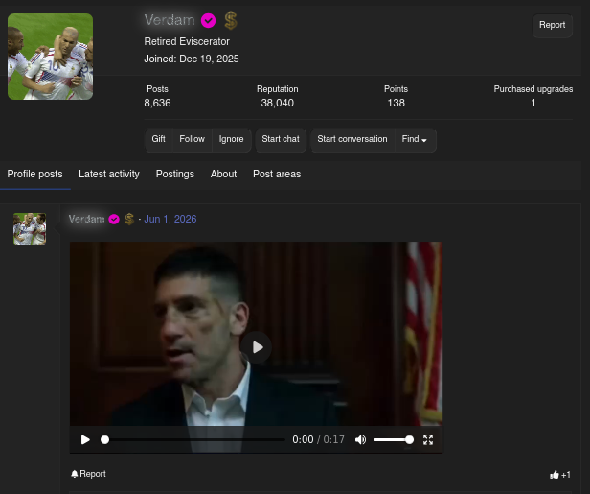Play video using the center play overlay
This screenshot has height=494, width=590.
pos(257,347)
